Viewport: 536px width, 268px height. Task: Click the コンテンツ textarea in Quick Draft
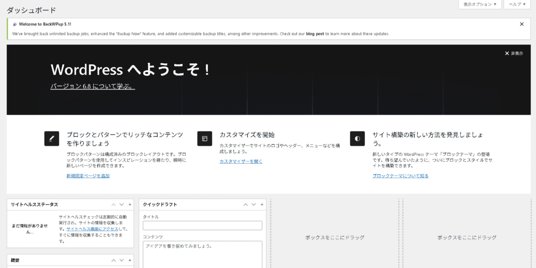(203, 255)
